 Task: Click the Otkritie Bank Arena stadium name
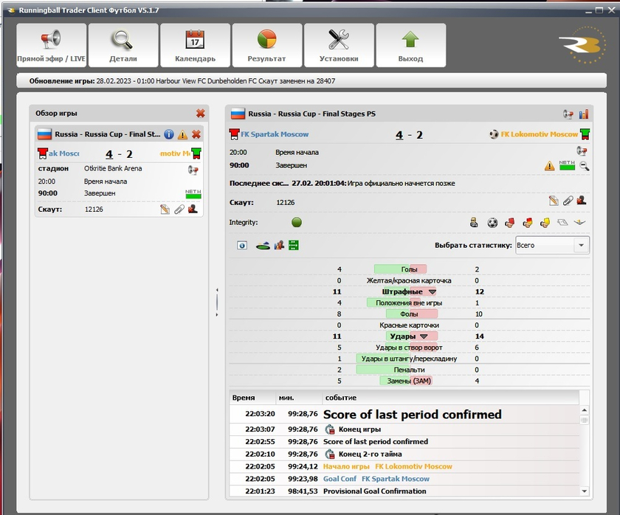(113, 168)
